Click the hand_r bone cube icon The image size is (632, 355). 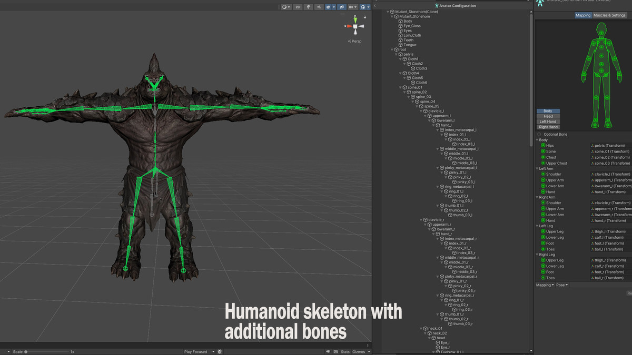pos(438,234)
